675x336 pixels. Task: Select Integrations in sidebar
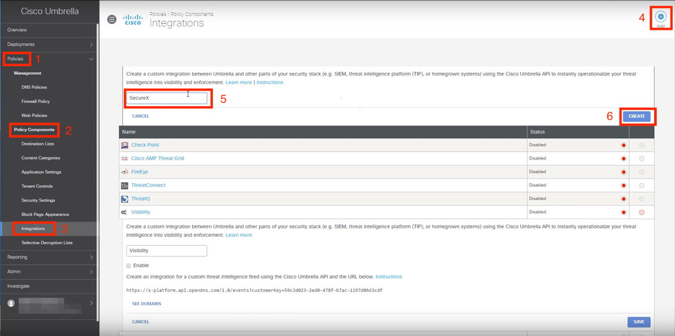pyautogui.click(x=33, y=229)
